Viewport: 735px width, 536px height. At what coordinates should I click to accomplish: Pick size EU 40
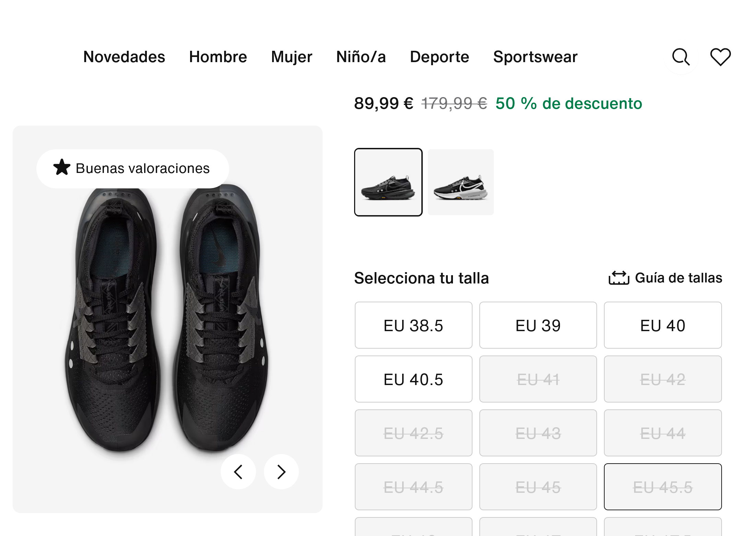(x=663, y=325)
